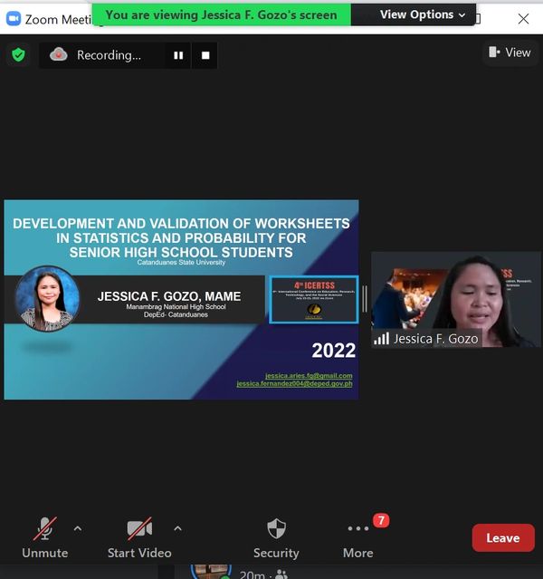This screenshot has height=579, width=543.
Task: Change layout using the View button
Action: (x=510, y=53)
